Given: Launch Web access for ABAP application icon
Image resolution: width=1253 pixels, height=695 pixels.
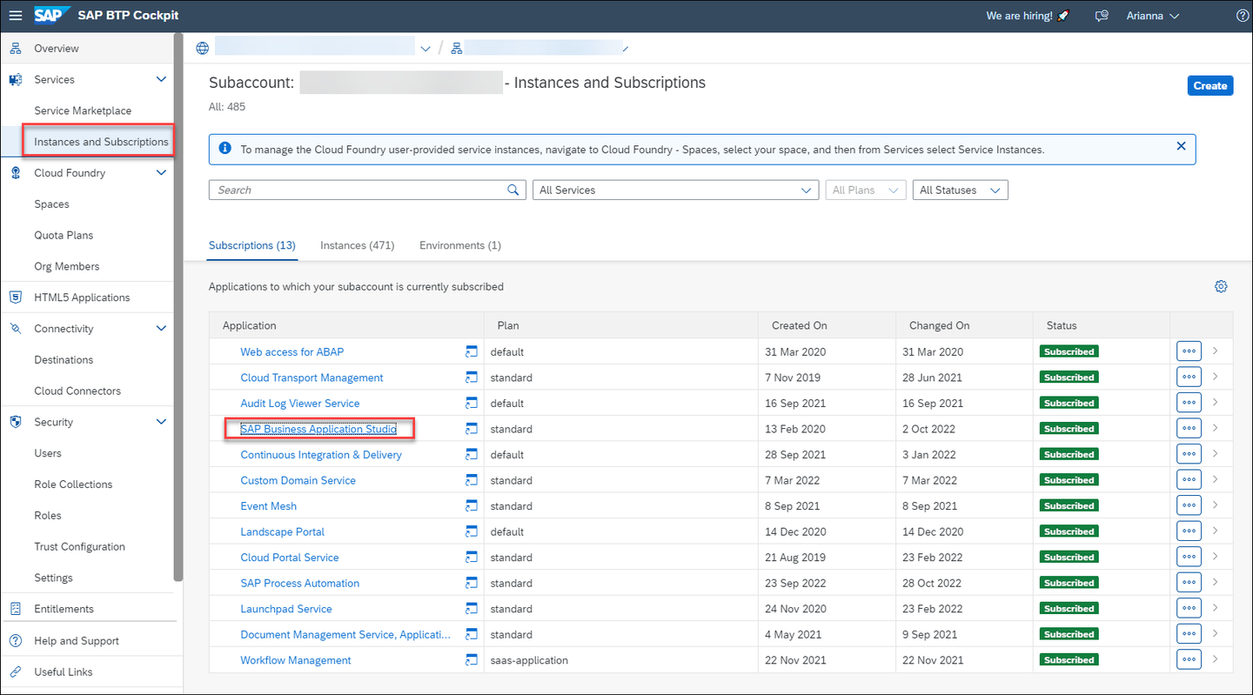Looking at the screenshot, I should coord(472,351).
